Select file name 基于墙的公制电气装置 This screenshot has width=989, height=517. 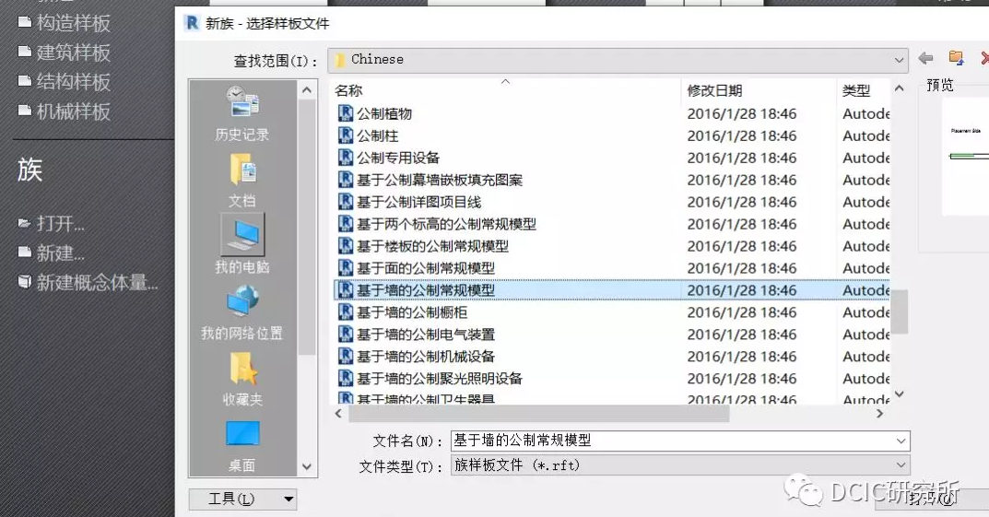426,335
